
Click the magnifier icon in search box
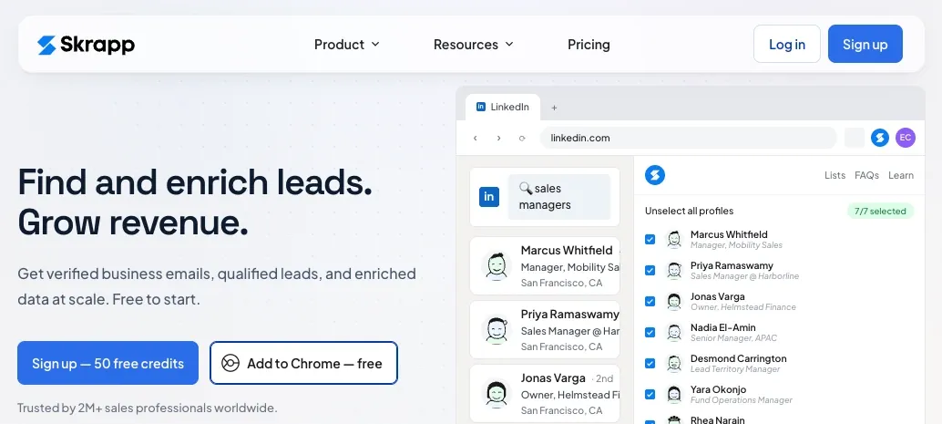(526, 188)
